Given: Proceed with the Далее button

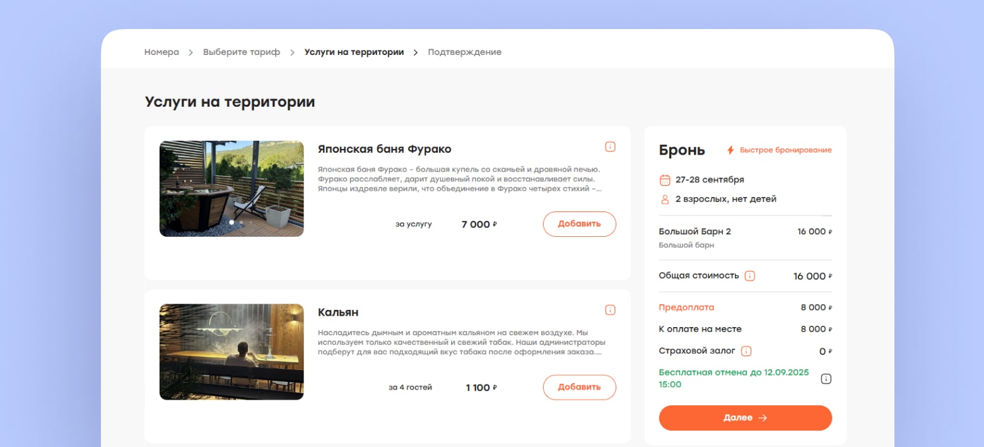Looking at the screenshot, I should 746,418.
